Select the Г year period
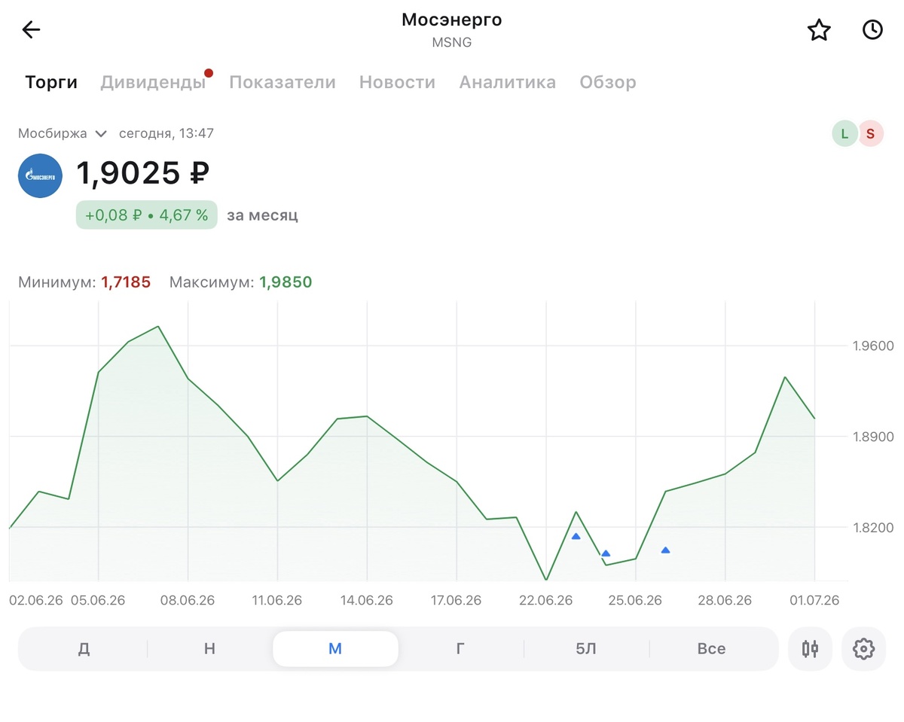The image size is (904, 722). tap(460, 648)
